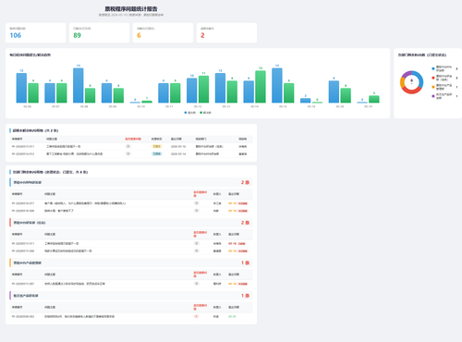This screenshot has width=462, height=342.
Task: Click the red-accented department header with 2 条
Action: (131, 223)
